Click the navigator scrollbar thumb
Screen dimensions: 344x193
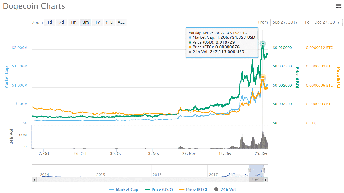coord(256,180)
